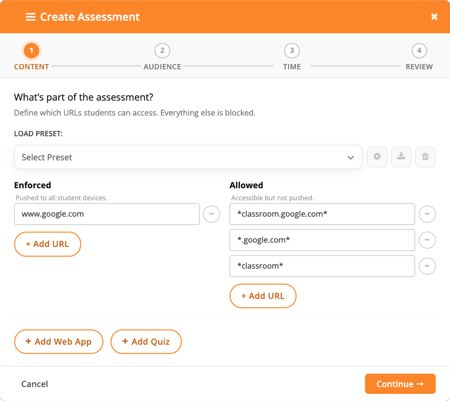Edit the *.google.com* allowed field

pos(322,240)
